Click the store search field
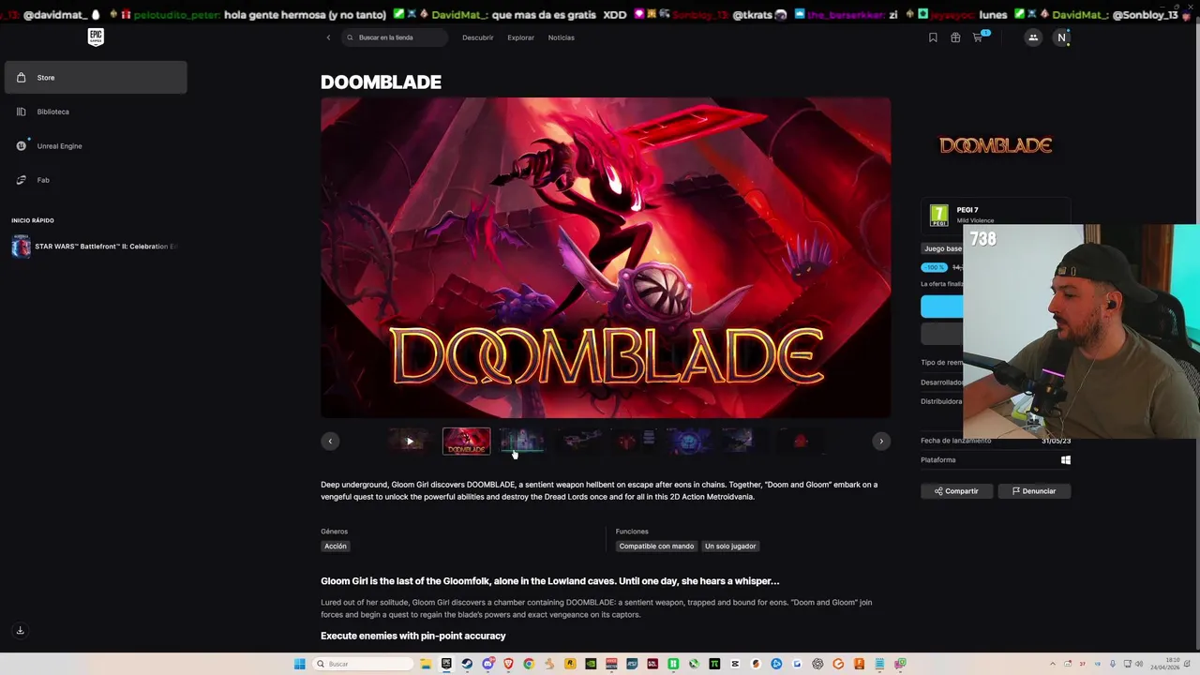 [394, 37]
